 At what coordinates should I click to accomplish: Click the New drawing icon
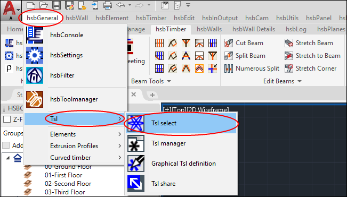[31, 5]
